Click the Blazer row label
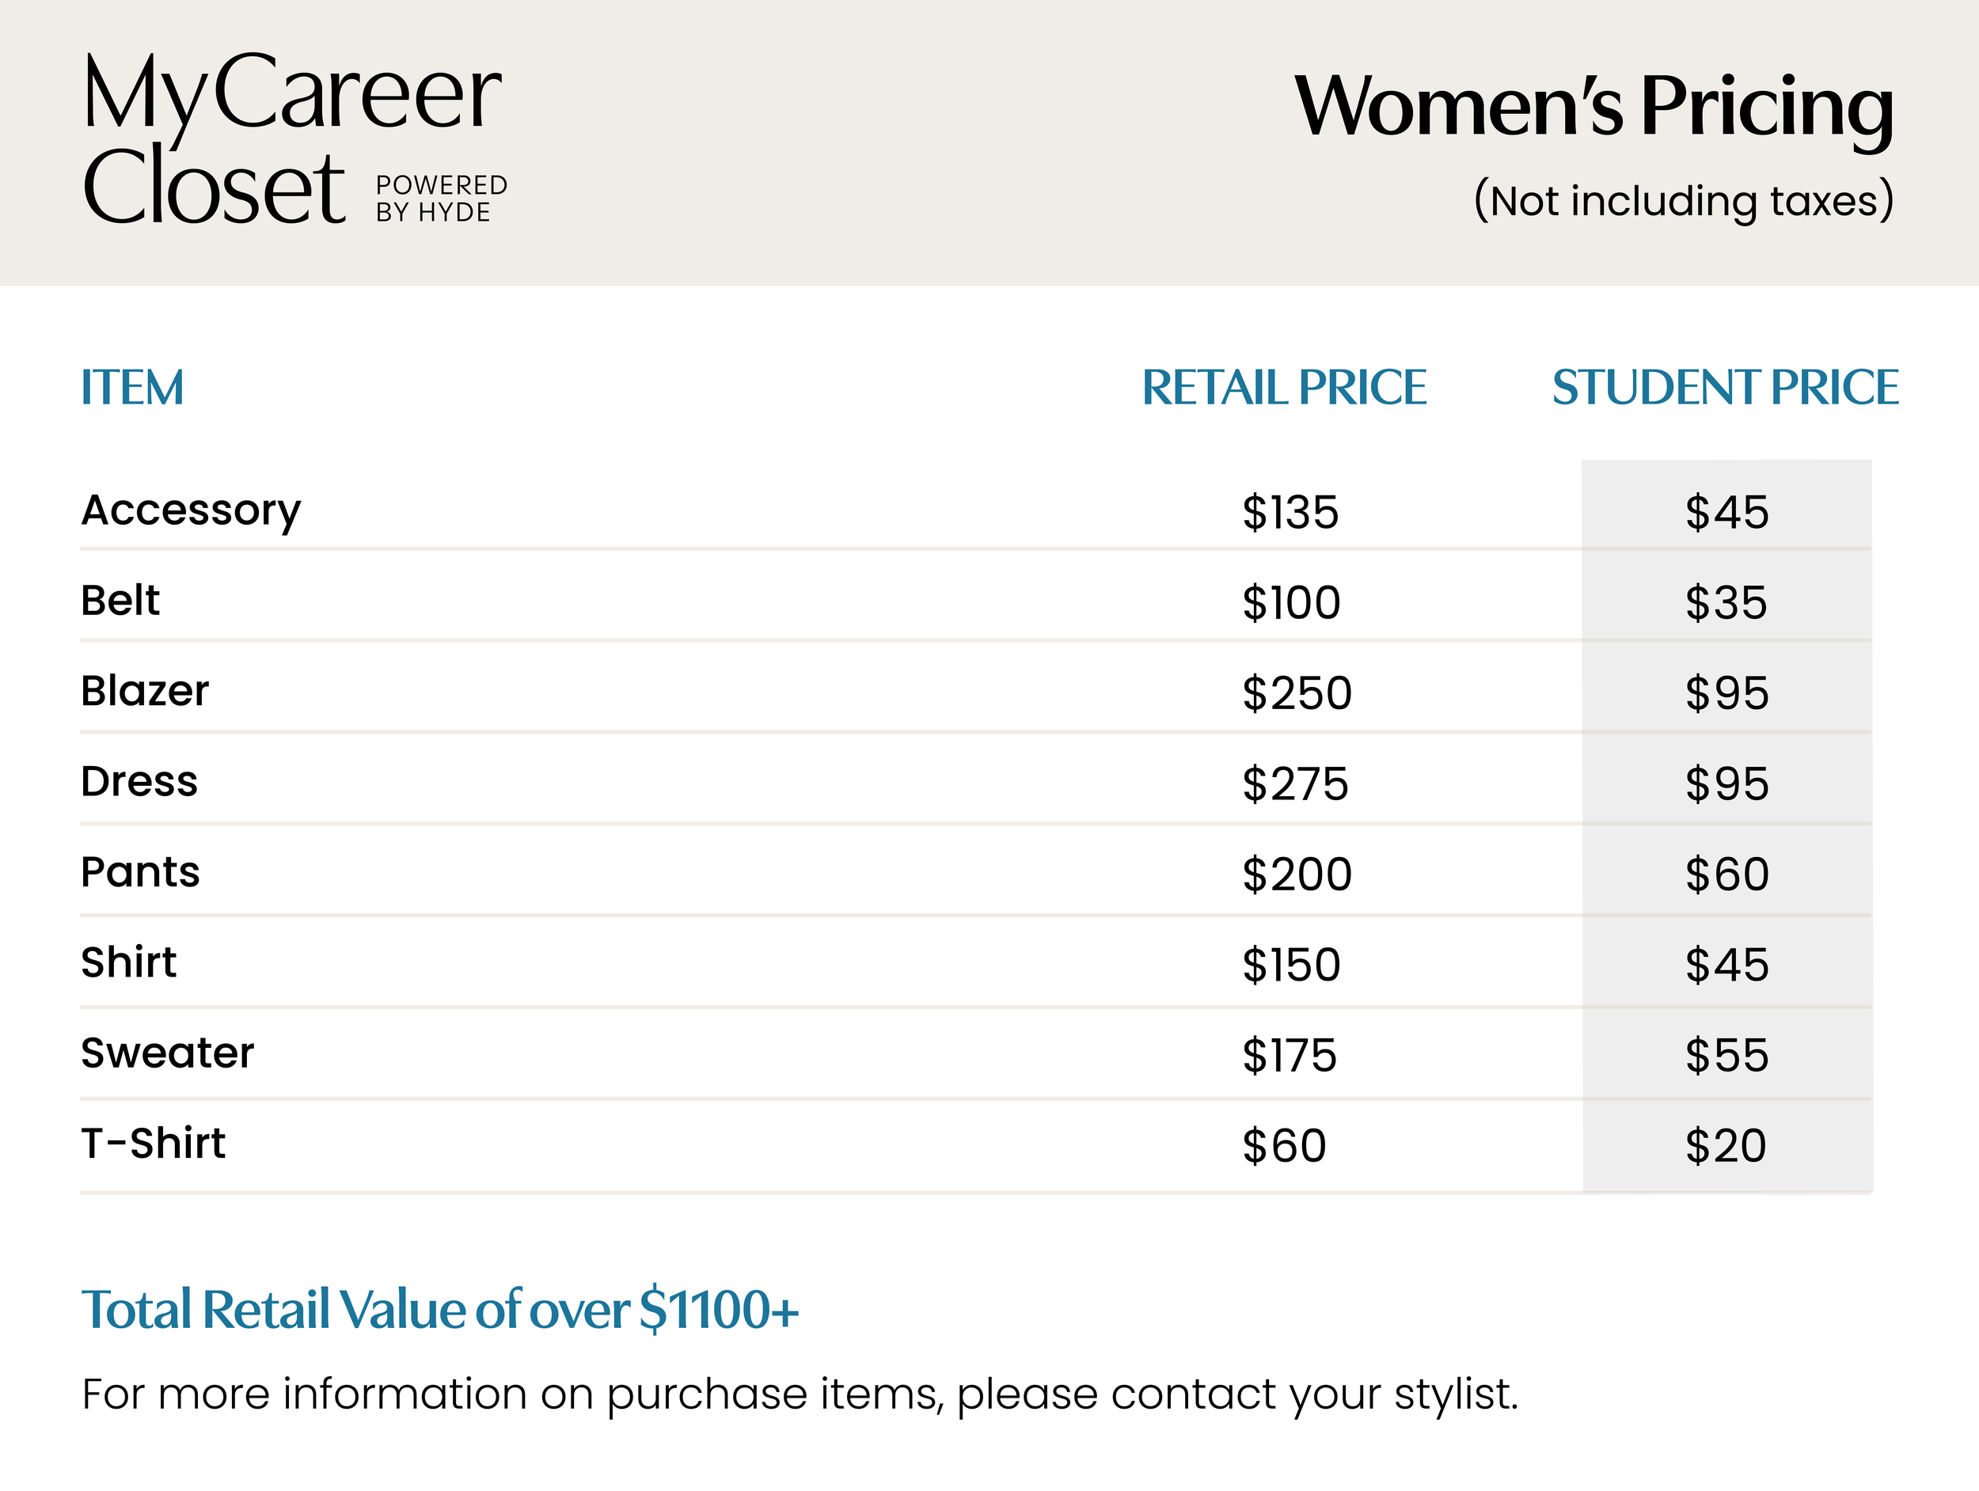 [145, 692]
